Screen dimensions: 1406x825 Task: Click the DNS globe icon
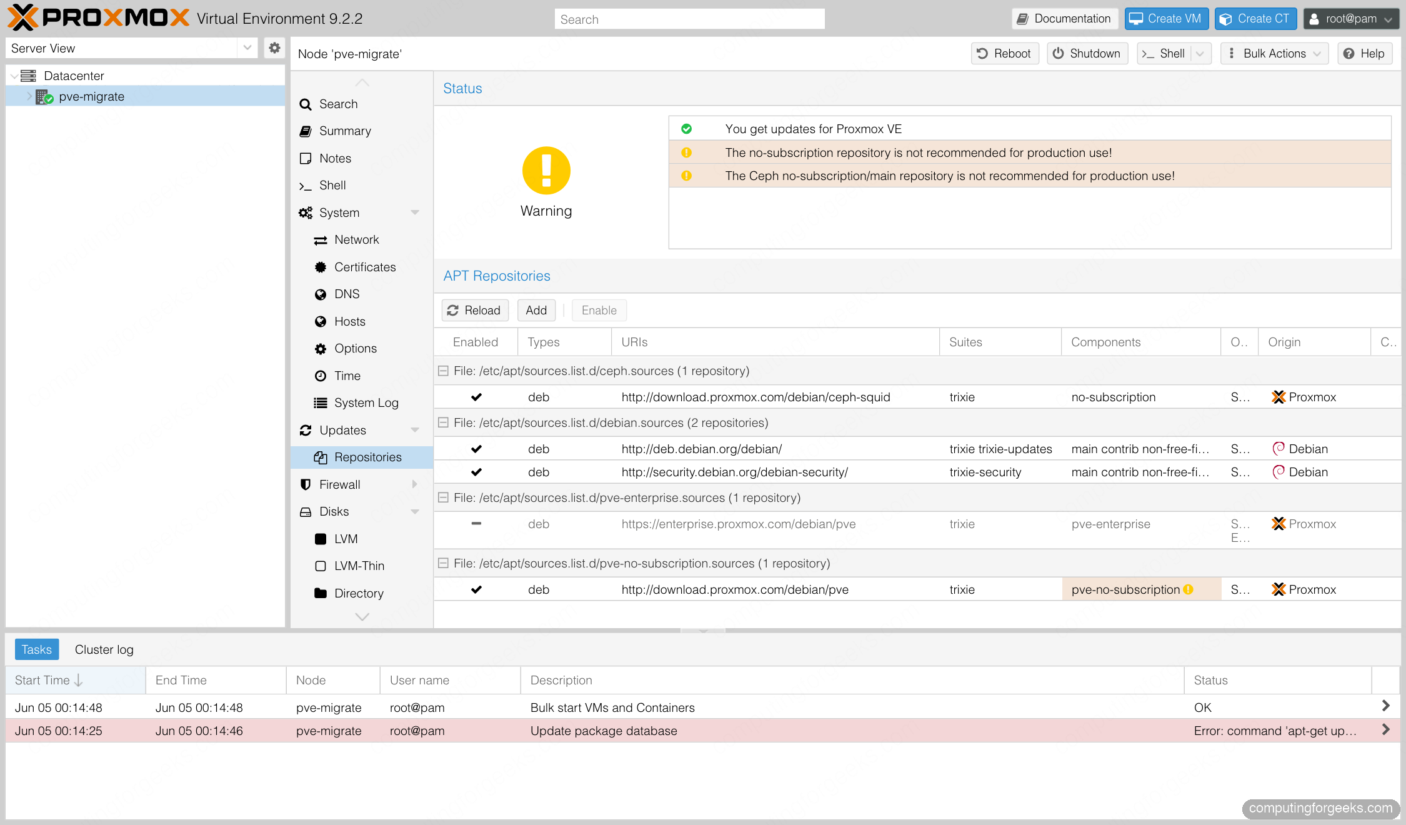click(321, 294)
